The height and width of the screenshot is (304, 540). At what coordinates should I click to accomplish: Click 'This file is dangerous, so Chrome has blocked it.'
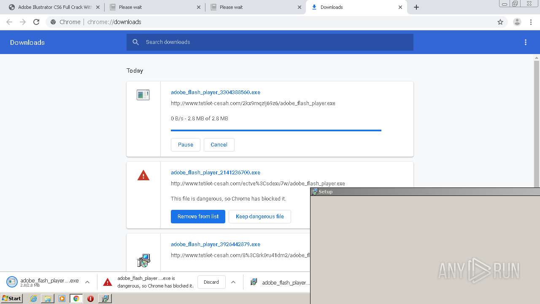click(228, 198)
